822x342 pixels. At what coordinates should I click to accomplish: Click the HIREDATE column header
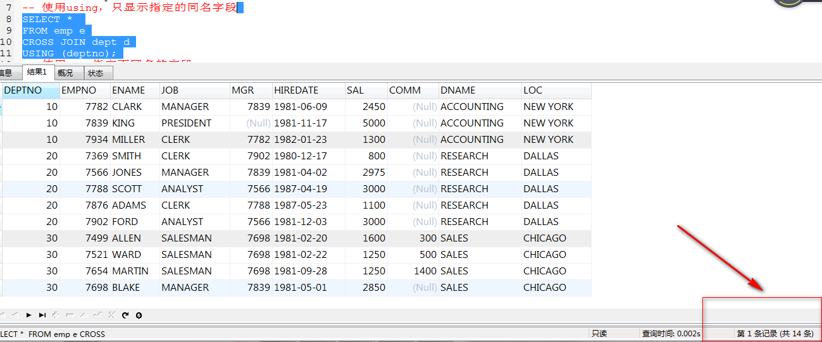(296, 90)
